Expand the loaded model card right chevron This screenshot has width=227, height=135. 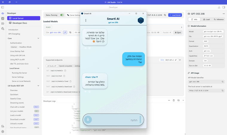pyautogui.click(x=182, y=27)
